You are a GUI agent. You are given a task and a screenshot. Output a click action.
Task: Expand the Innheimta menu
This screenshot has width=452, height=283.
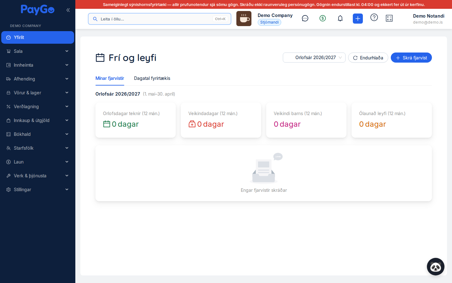[38, 65]
